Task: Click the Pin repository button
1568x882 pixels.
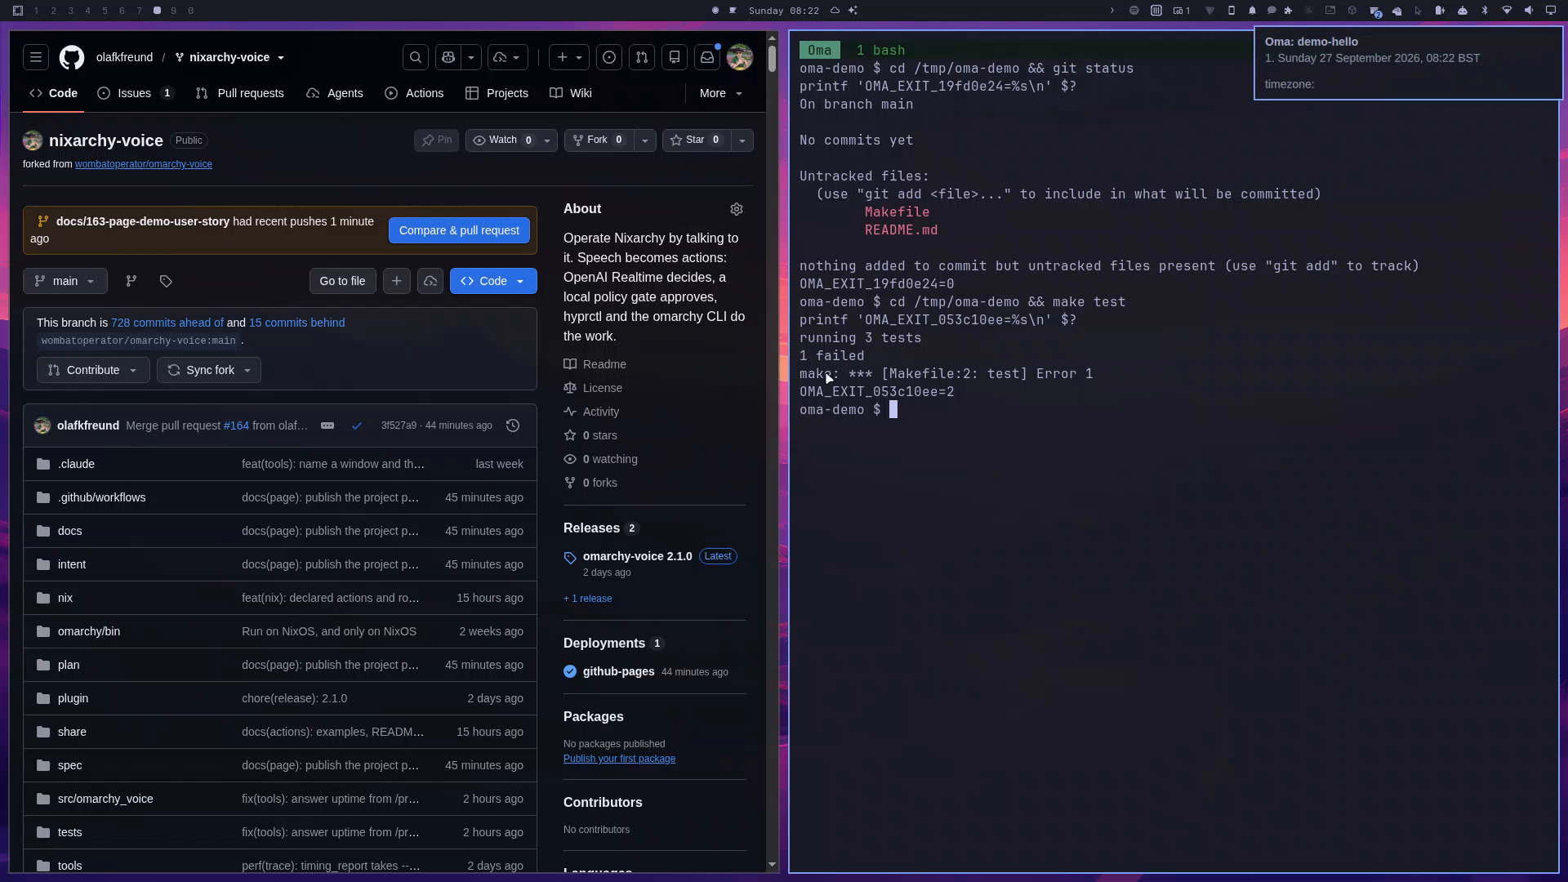Action: point(437,140)
